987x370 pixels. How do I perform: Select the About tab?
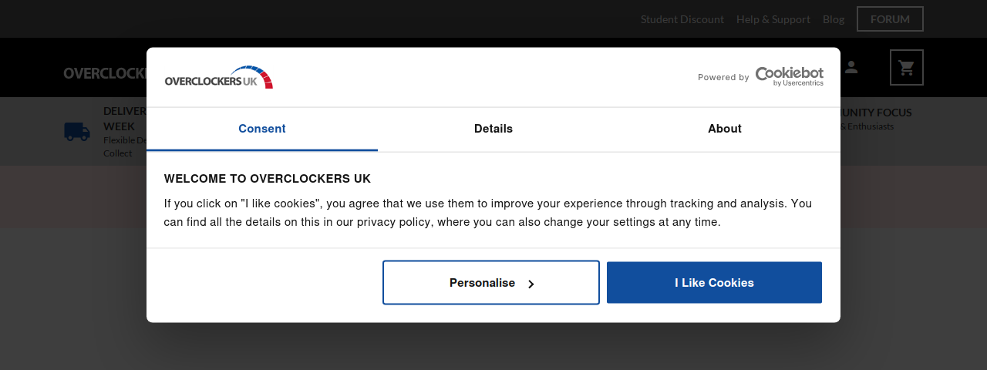725,129
